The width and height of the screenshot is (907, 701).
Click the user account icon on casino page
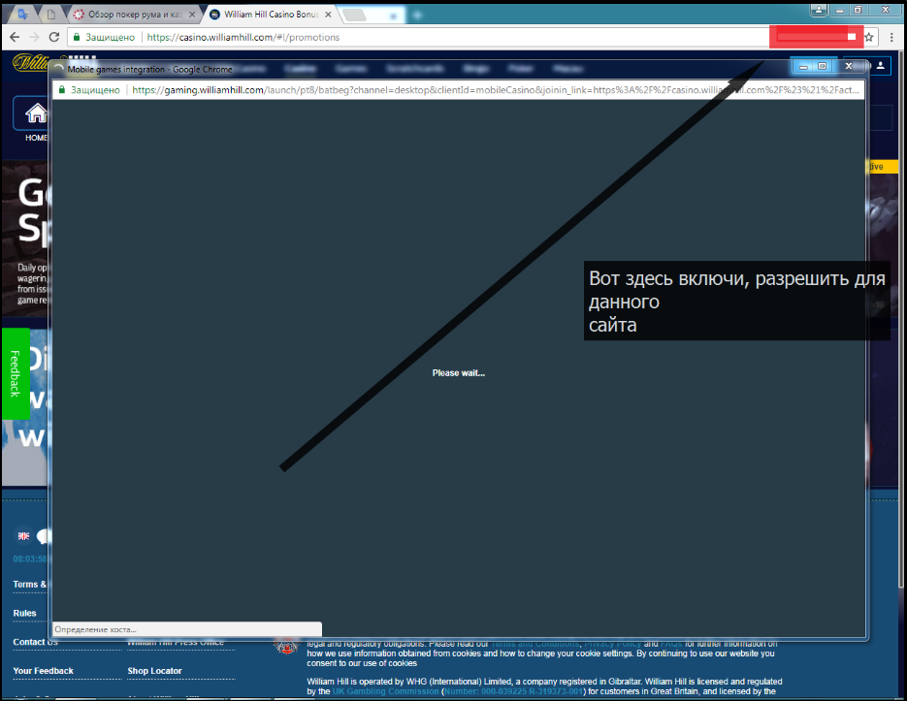(881, 65)
